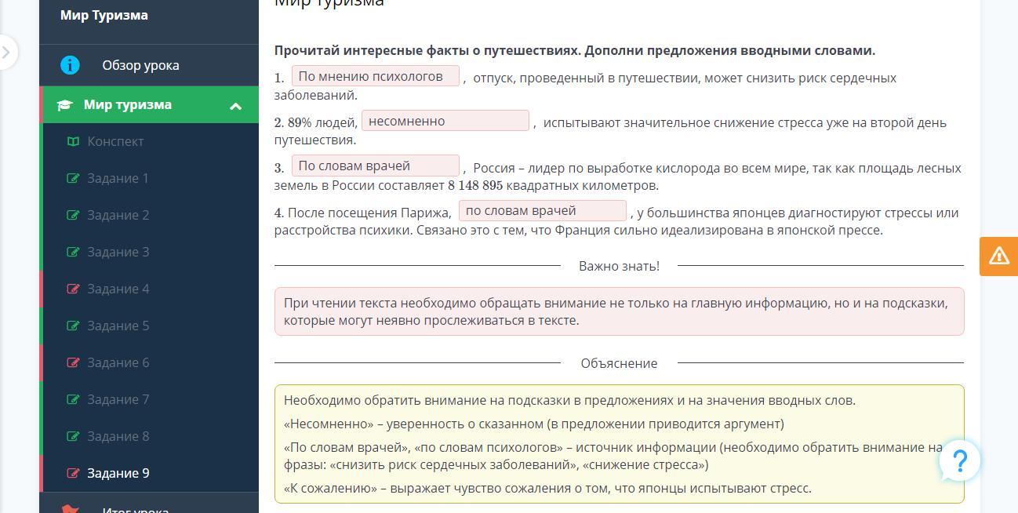Open the Итог урока section
Image resolution: width=1018 pixels, height=513 pixels.
[x=135, y=508]
